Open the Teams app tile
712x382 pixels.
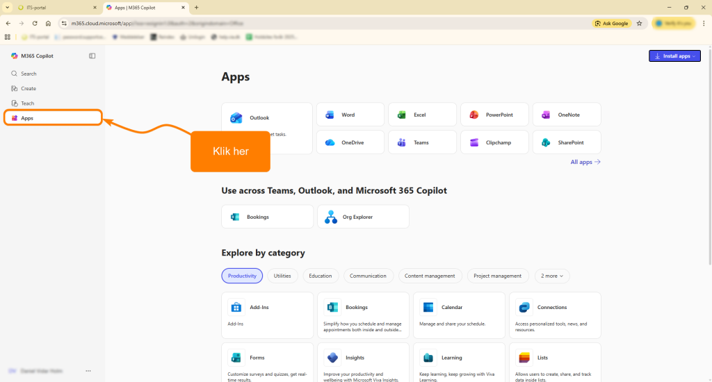pyautogui.click(x=422, y=142)
